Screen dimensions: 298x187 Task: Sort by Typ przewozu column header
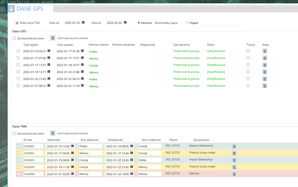(201, 140)
